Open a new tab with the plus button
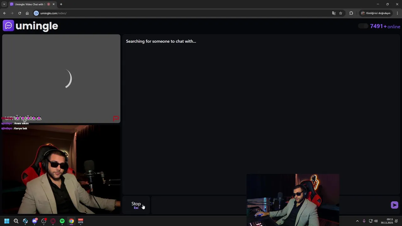The width and height of the screenshot is (402, 226). 61,4
